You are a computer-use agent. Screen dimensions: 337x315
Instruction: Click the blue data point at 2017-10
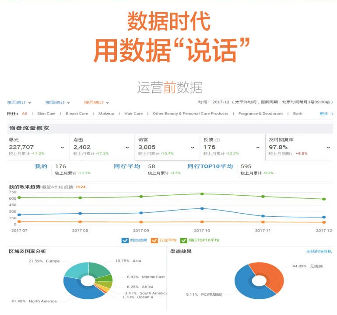tap(202, 208)
